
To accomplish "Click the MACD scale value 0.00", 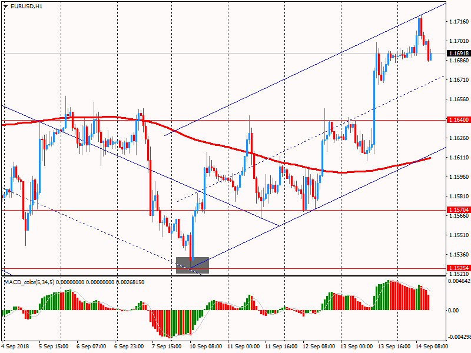I will pyautogui.click(x=453, y=311).
